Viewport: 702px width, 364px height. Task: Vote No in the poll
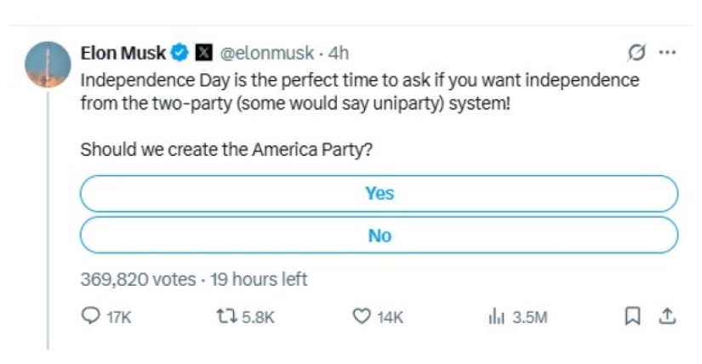[379, 236]
